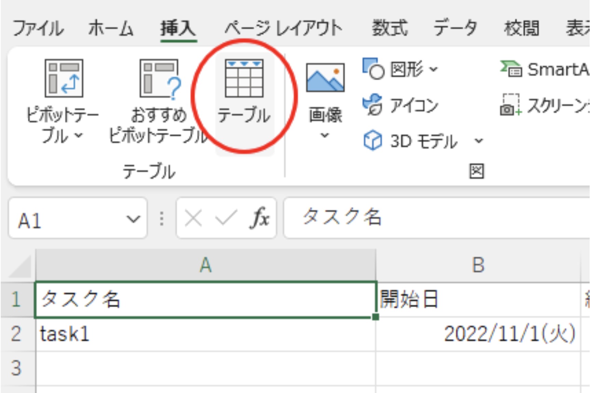Select row 1 header
This screenshot has width=590, height=393.
(18, 300)
